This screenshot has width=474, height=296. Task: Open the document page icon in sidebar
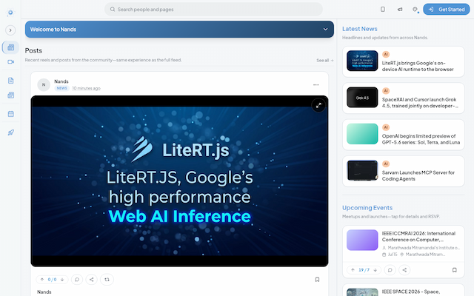tap(10, 81)
